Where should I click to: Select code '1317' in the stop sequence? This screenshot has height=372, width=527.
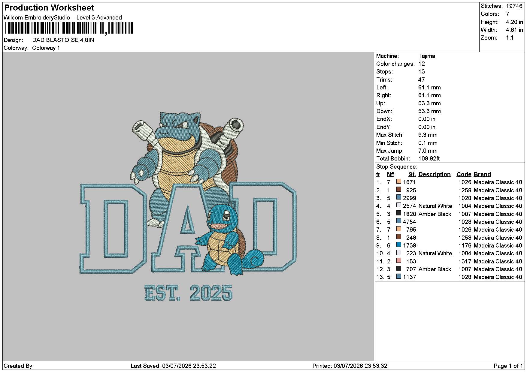pos(465,262)
